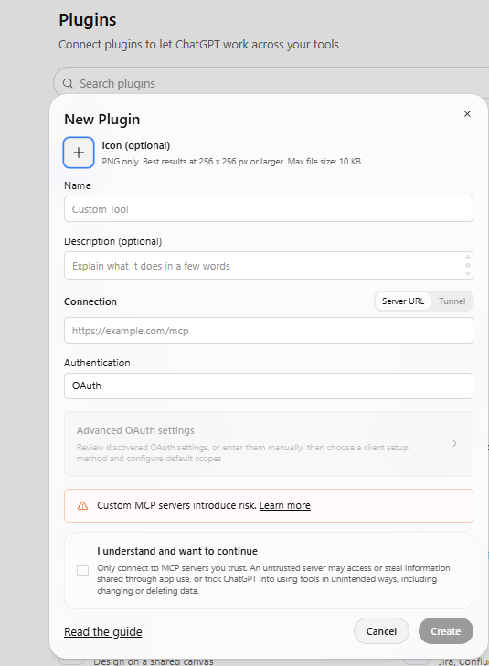Expand Advanced OAuth settings chevron

[454, 443]
